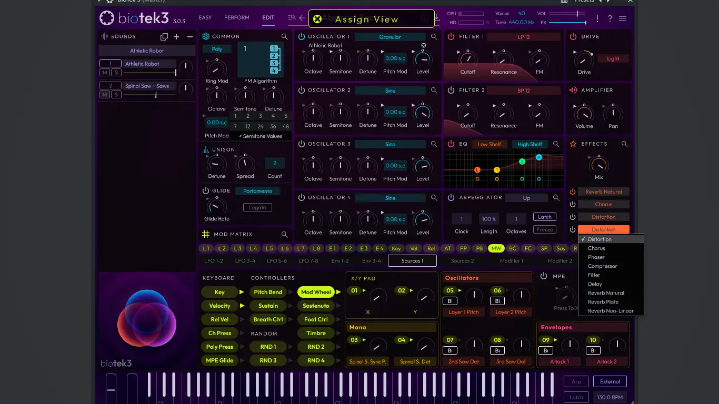Image resolution: width=719 pixels, height=404 pixels.
Task: Select the Mod Wheel controller source
Action: [x=316, y=292]
